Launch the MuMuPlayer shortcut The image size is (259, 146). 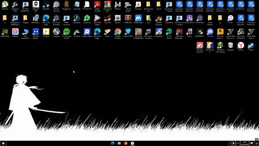(138, 19)
